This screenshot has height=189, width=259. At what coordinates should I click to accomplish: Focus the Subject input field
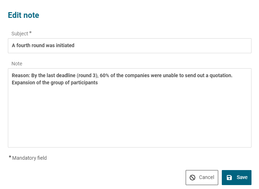click(x=161, y=46)
